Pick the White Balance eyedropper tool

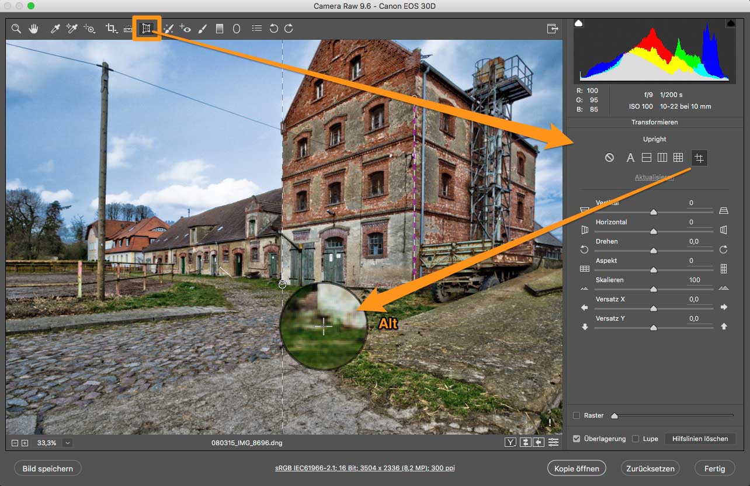pos(55,28)
